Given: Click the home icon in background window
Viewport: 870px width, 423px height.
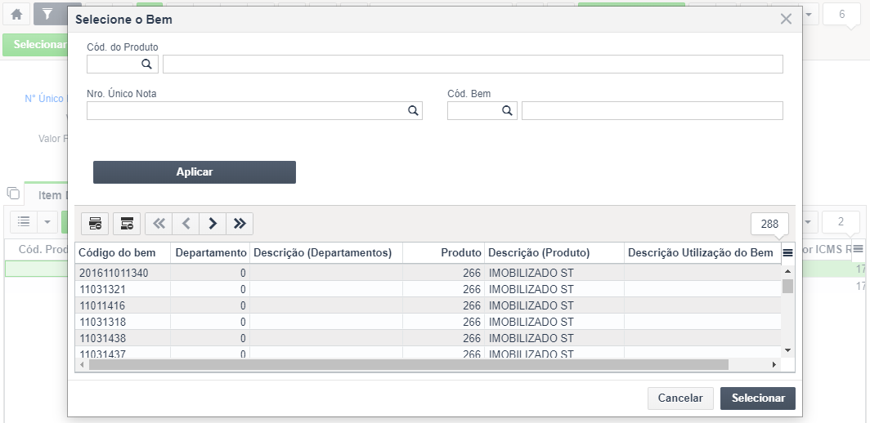Looking at the screenshot, I should coord(16,14).
